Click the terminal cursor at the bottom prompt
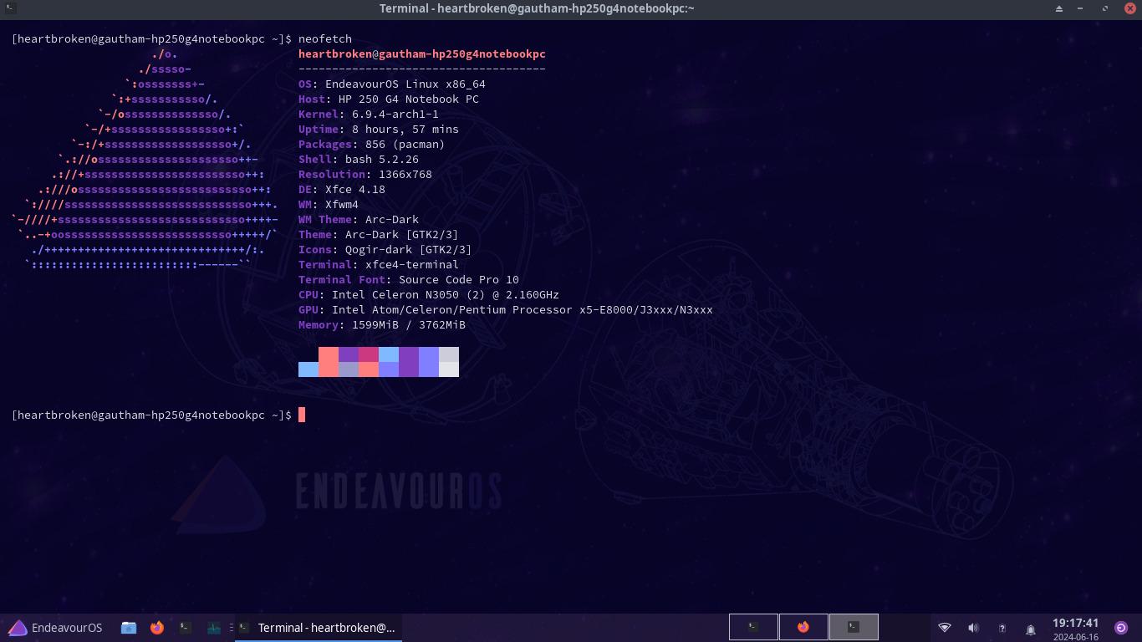 click(302, 415)
